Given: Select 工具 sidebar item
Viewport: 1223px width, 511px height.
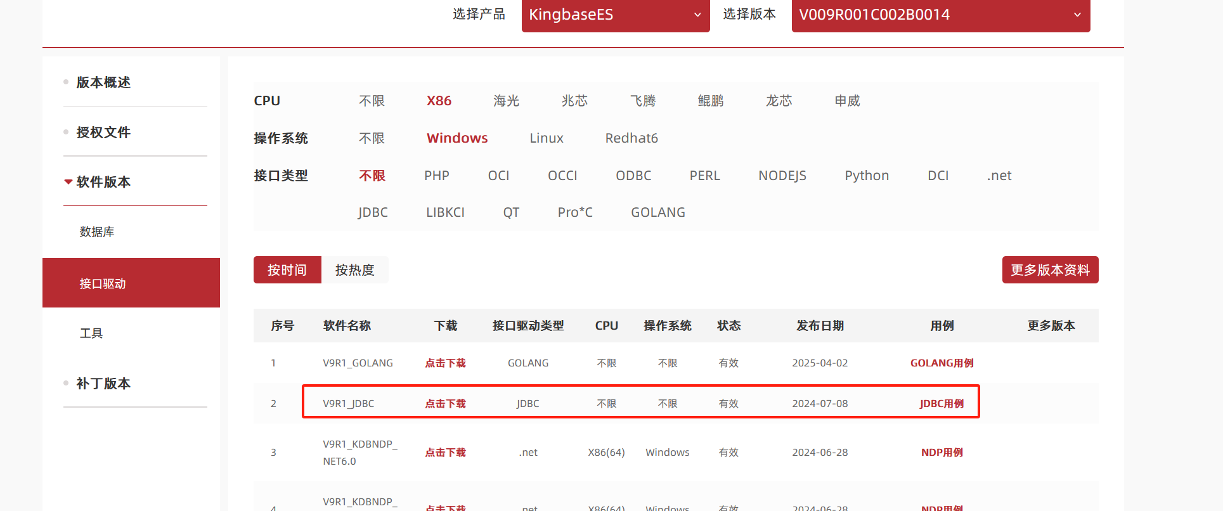Looking at the screenshot, I should coord(91,333).
